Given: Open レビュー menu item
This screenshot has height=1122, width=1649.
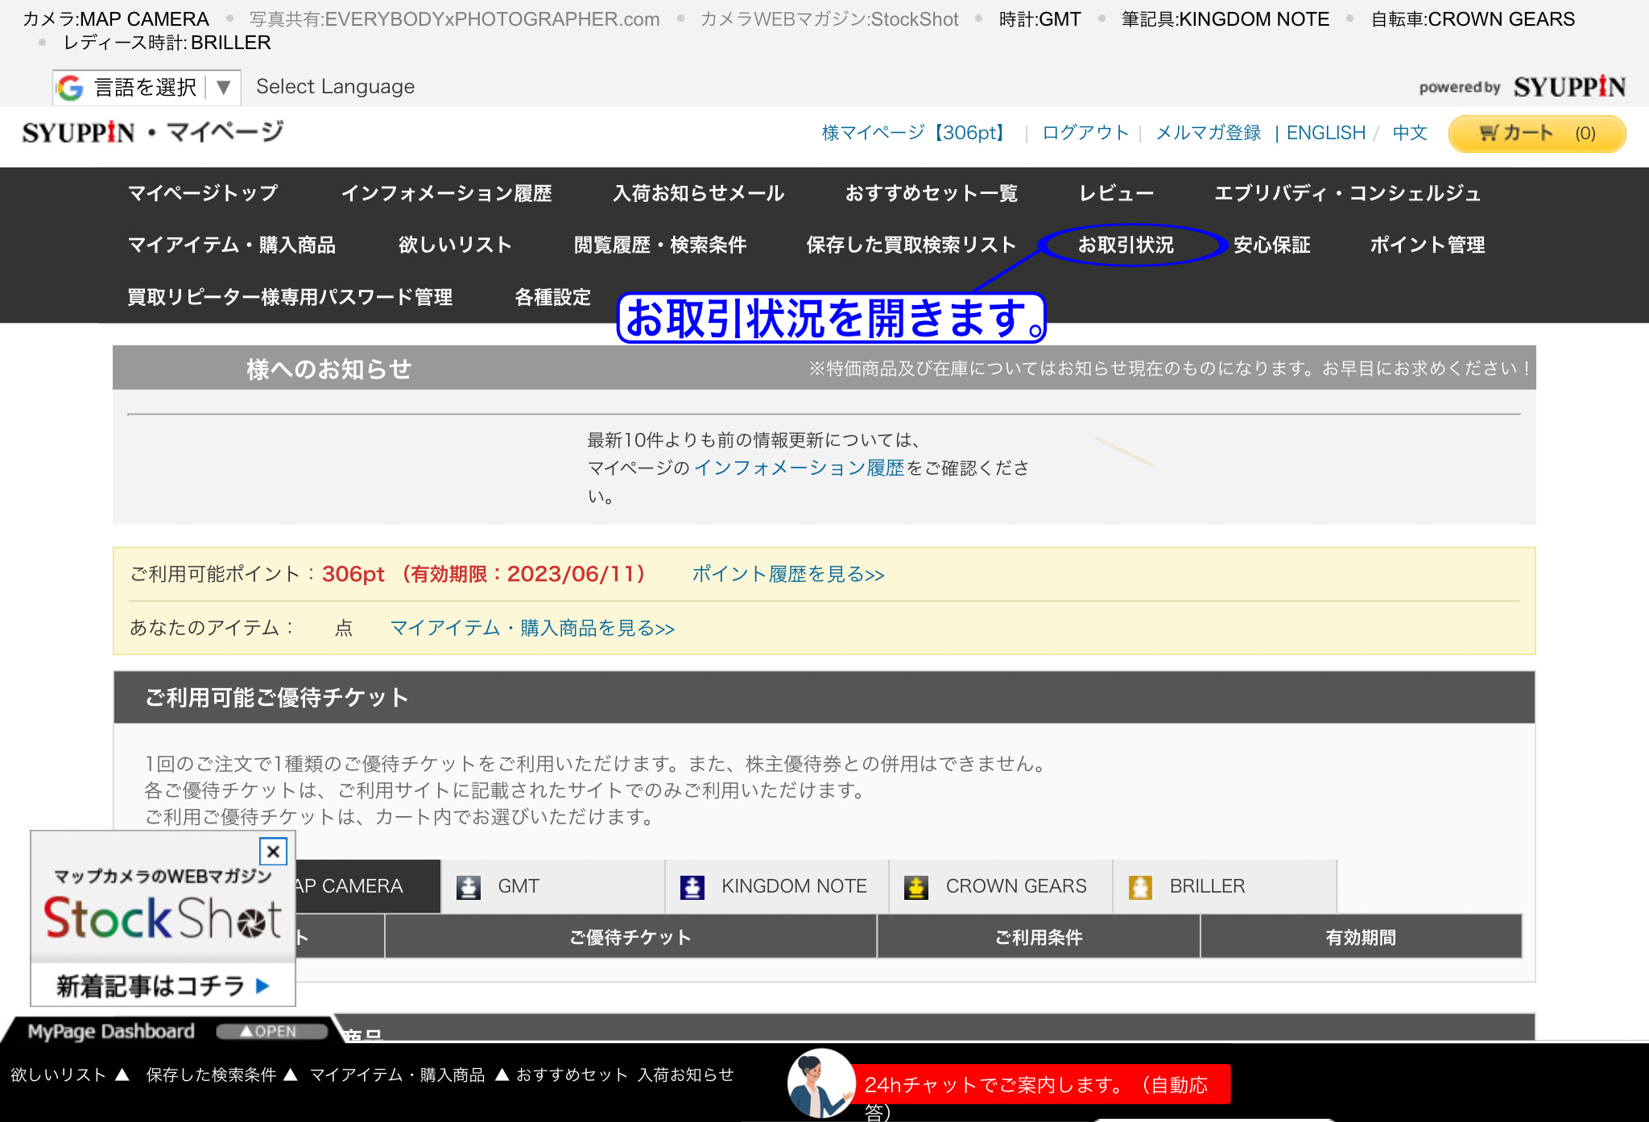Looking at the screenshot, I should point(1117,193).
